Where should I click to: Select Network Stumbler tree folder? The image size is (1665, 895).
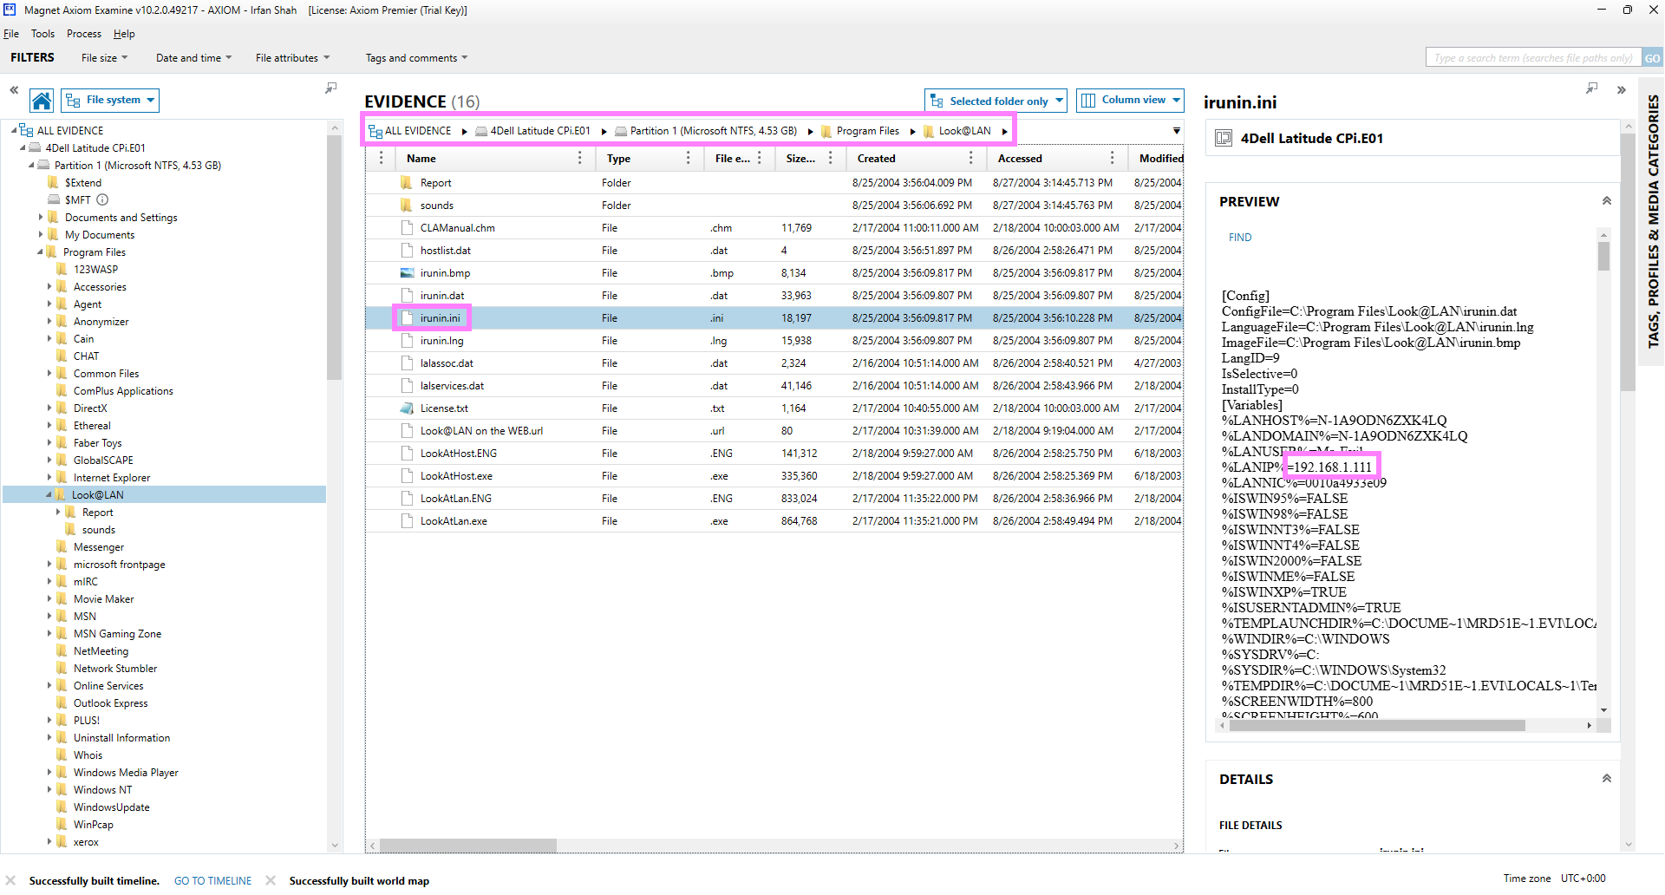[x=115, y=668]
